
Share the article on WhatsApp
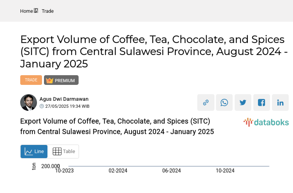225,103
